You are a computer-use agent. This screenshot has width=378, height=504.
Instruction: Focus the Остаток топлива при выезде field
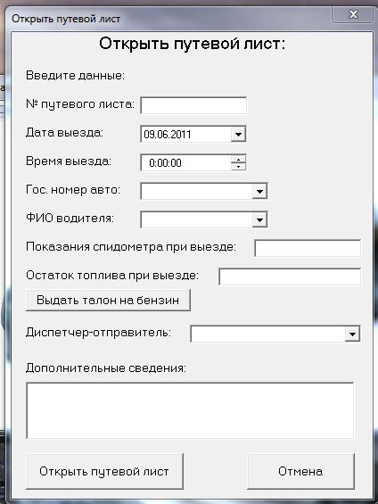pyautogui.click(x=290, y=277)
